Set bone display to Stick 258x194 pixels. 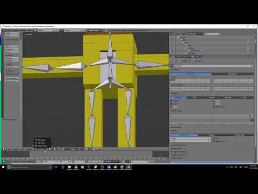click(x=195, y=98)
